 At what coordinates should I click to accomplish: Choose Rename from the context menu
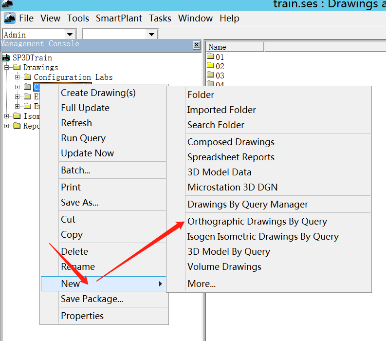coord(78,266)
